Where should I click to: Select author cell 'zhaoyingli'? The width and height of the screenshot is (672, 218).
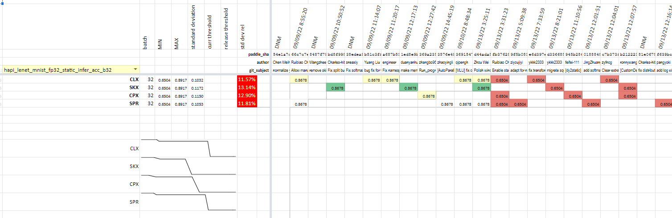click(x=445, y=62)
